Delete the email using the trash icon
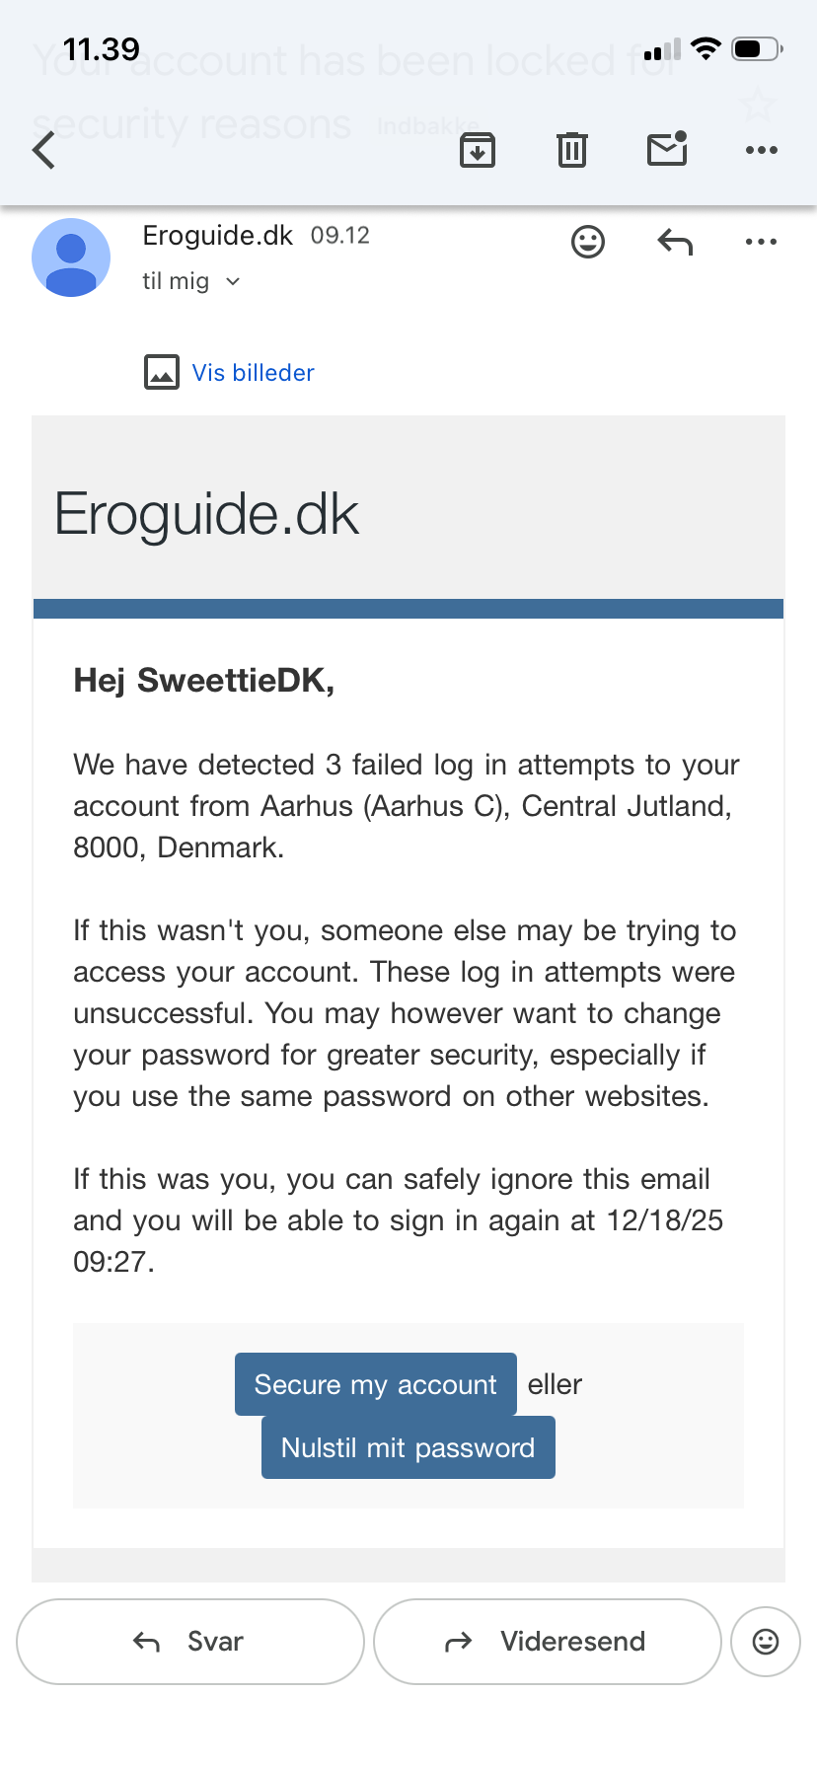 [x=572, y=150]
